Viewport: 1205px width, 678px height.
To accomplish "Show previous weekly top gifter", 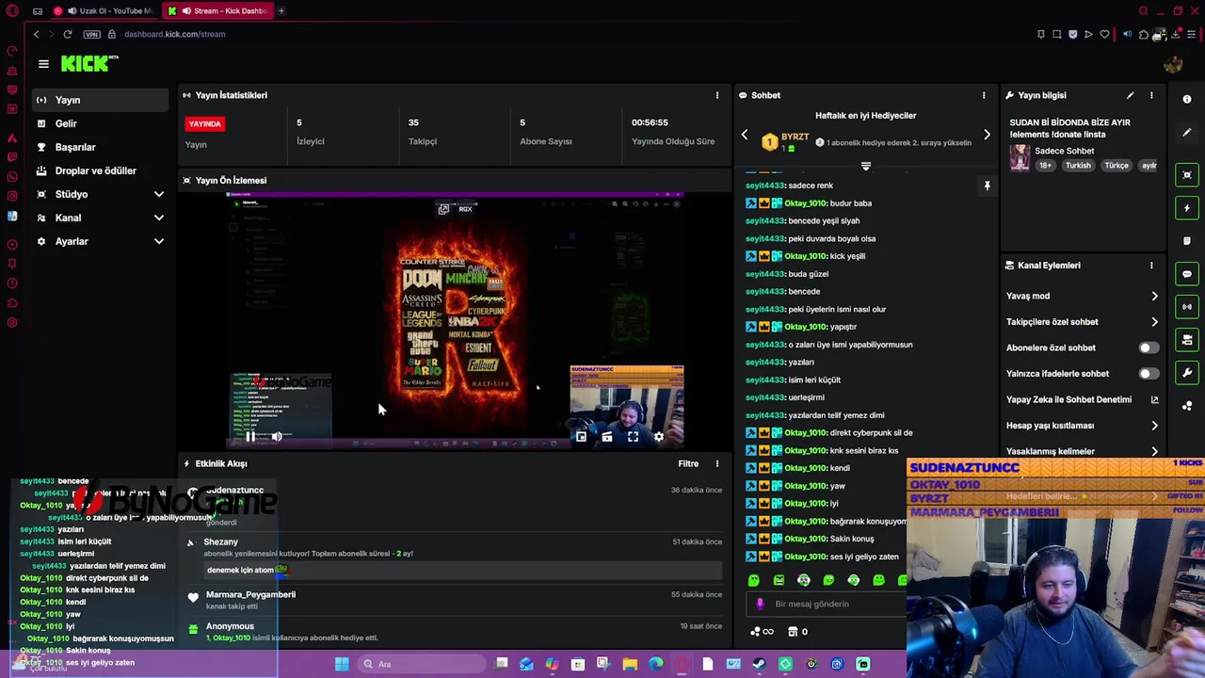I will tap(744, 135).
